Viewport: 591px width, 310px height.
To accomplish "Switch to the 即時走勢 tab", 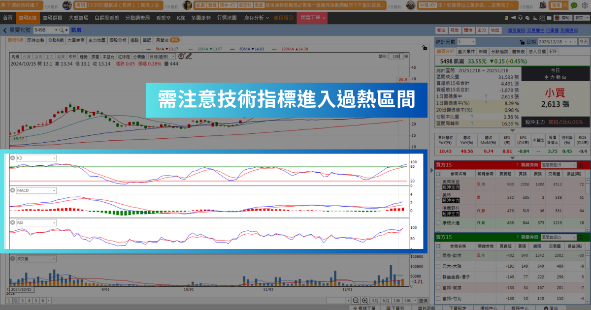I will pyautogui.click(x=36, y=39).
